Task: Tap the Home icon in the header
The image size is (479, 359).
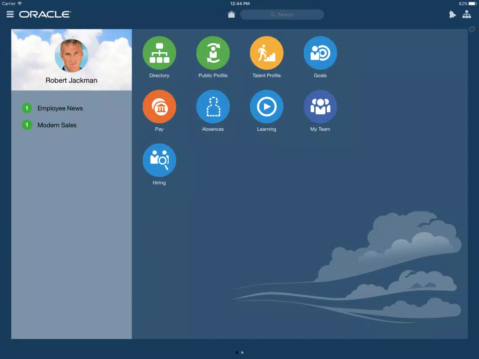Action: pyautogui.click(x=231, y=14)
